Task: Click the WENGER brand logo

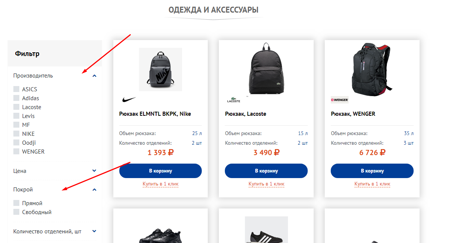Action: coord(340,100)
